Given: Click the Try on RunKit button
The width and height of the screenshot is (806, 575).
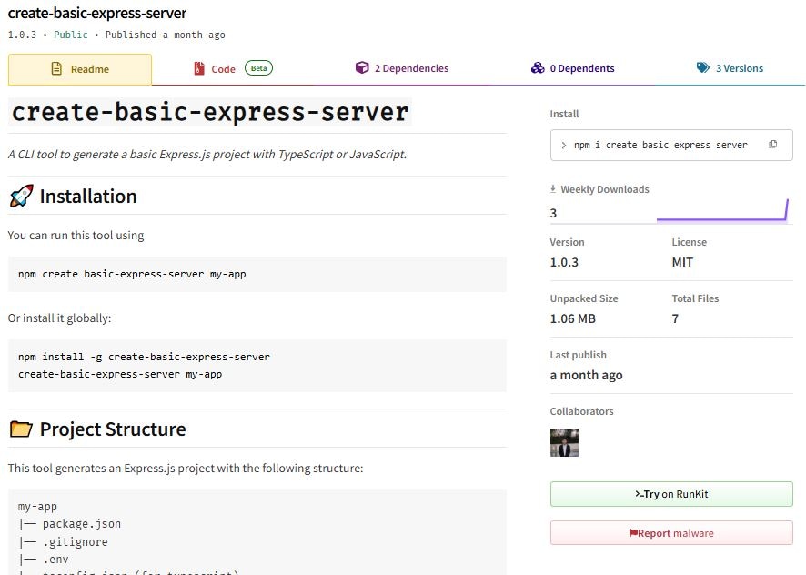Looking at the screenshot, I should coord(671,494).
